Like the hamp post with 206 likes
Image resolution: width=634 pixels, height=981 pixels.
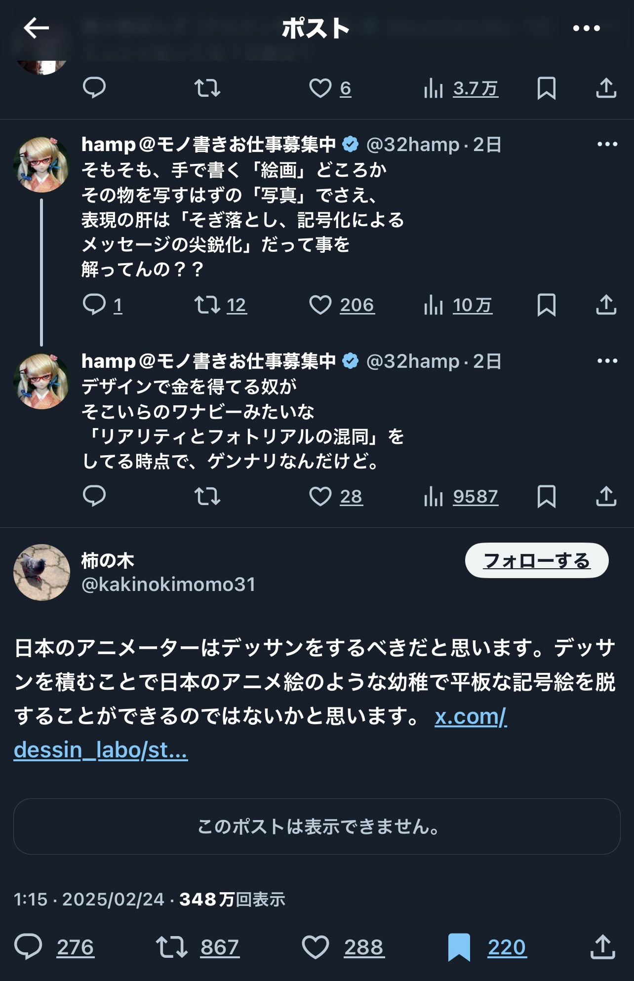[320, 305]
